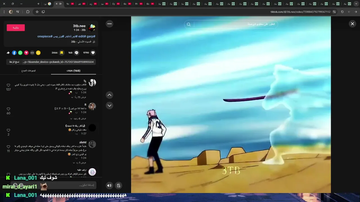
Task: Repost the video using the yellow icon
Action: coord(38,53)
